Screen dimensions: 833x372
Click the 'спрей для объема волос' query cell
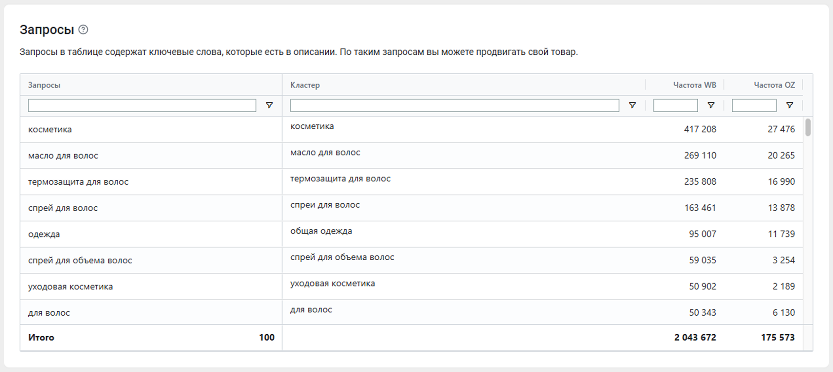tap(80, 260)
